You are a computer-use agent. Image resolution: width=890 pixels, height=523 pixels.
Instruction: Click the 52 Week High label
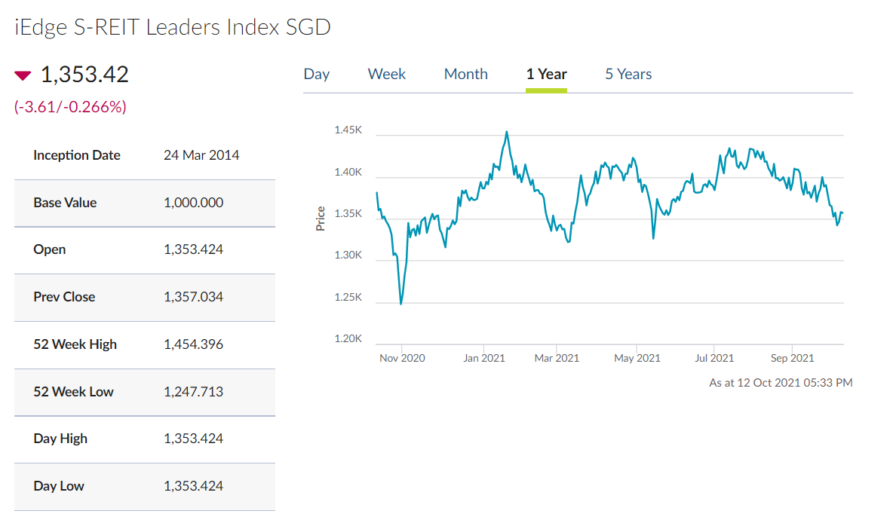point(75,344)
